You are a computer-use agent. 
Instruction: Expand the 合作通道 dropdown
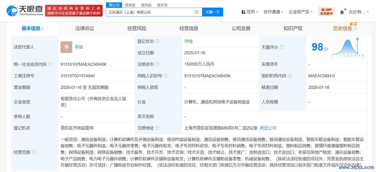(x=273, y=12)
